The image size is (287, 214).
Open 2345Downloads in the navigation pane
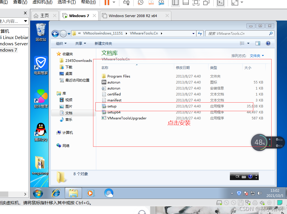[x=76, y=61]
